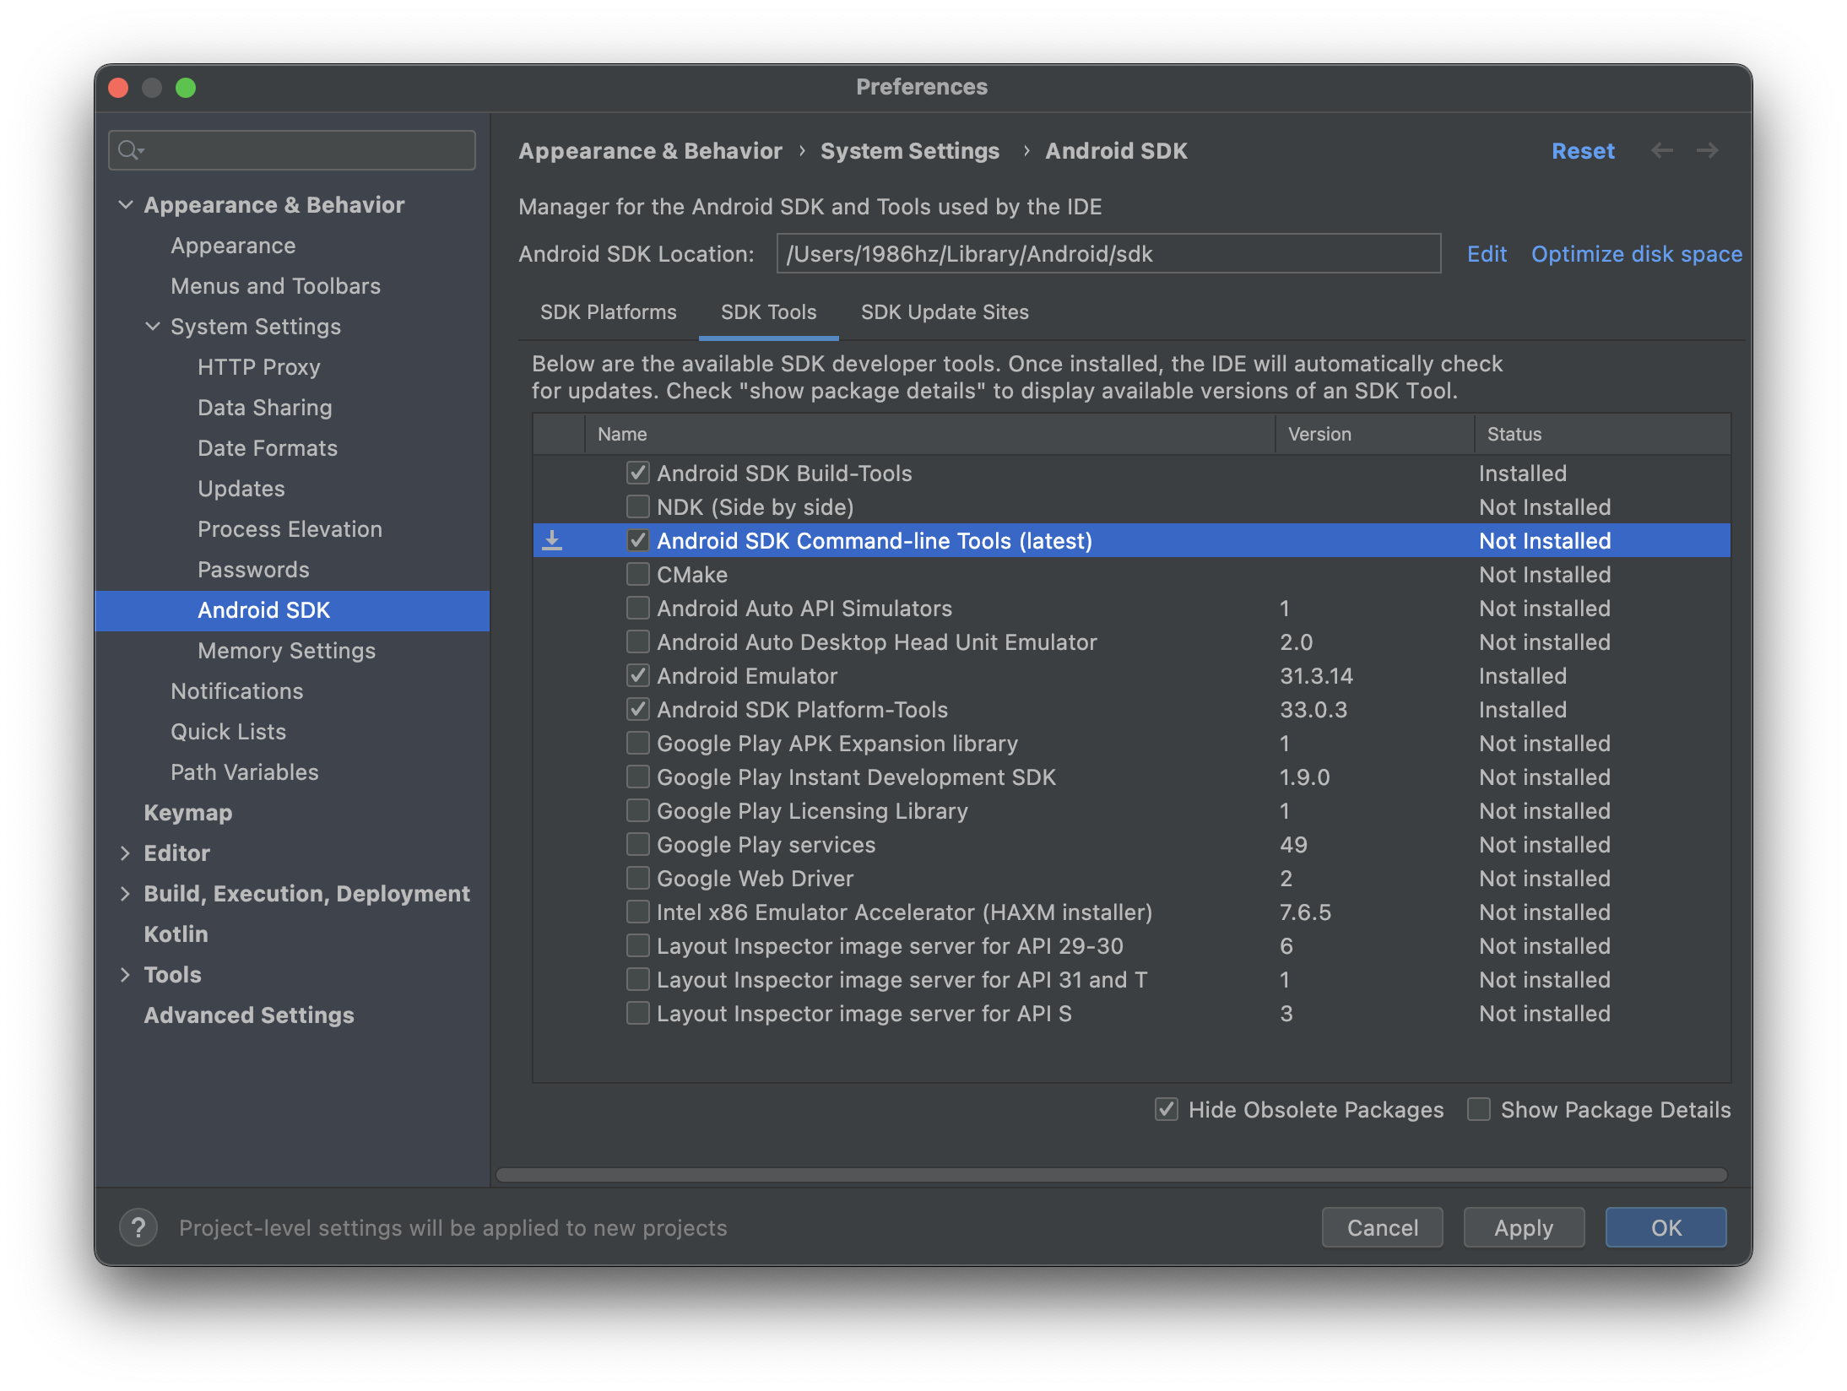The width and height of the screenshot is (1847, 1391).
Task: Click the horizontal scrollbar at bottom
Action: [1111, 1175]
